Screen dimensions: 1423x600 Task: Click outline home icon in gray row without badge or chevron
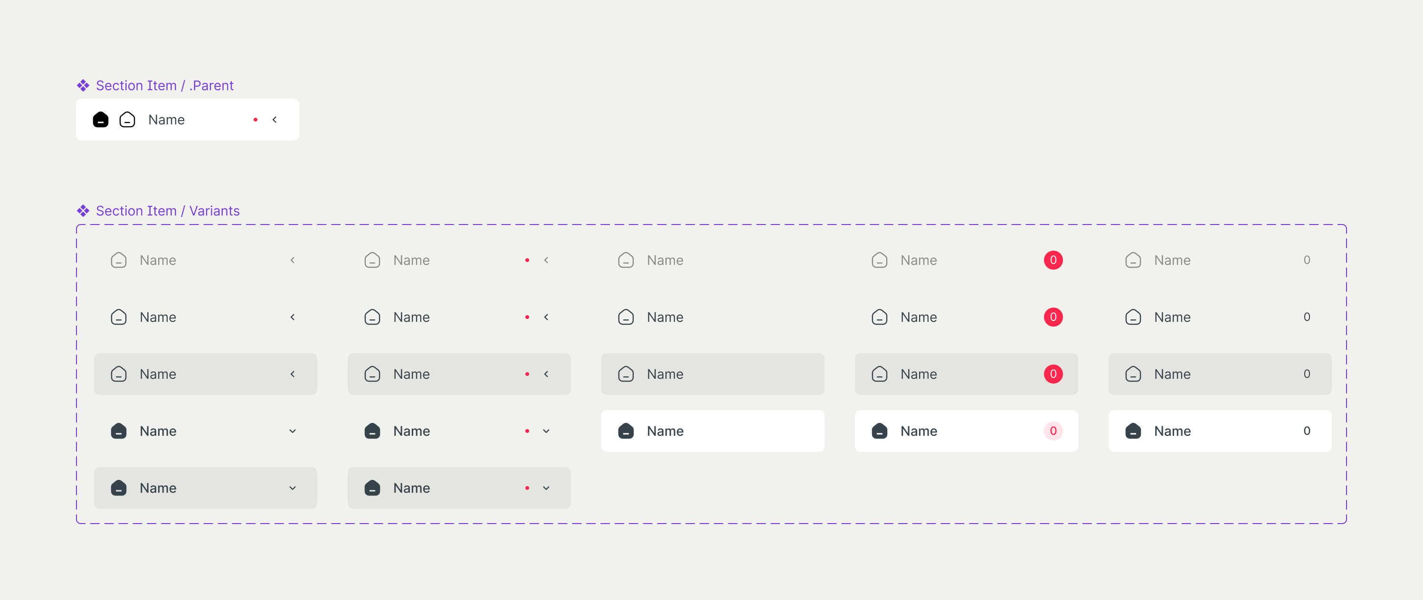(626, 374)
